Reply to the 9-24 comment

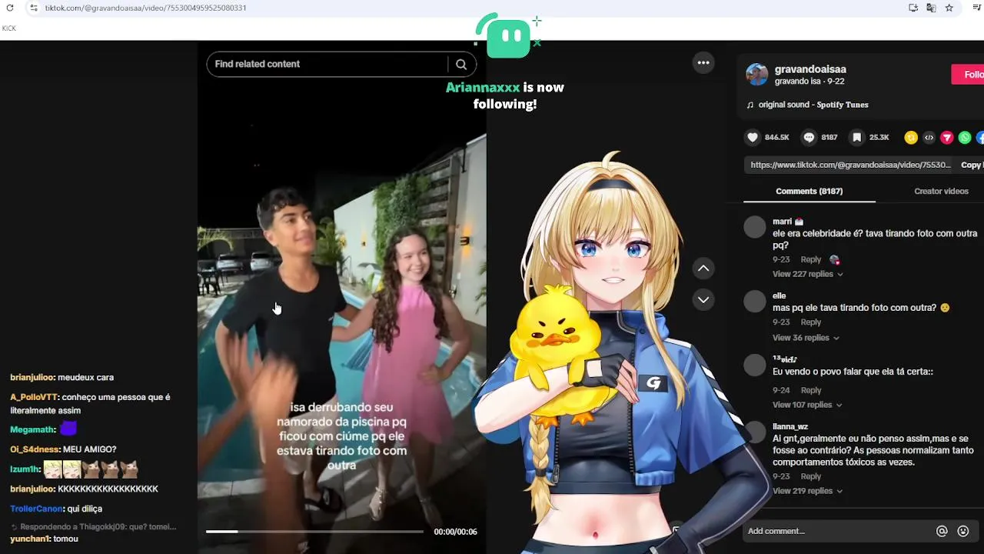tap(810, 390)
